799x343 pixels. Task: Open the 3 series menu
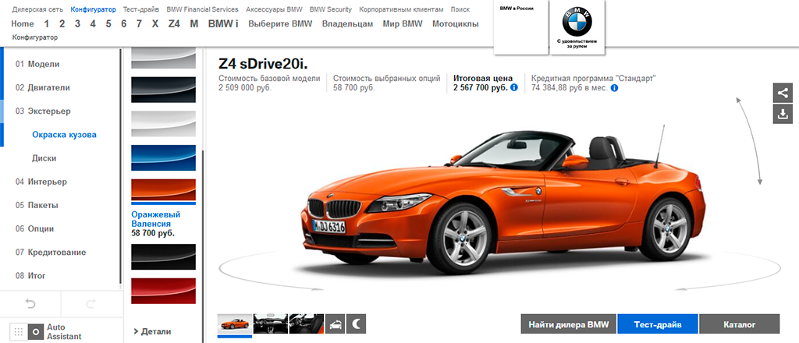tap(77, 24)
